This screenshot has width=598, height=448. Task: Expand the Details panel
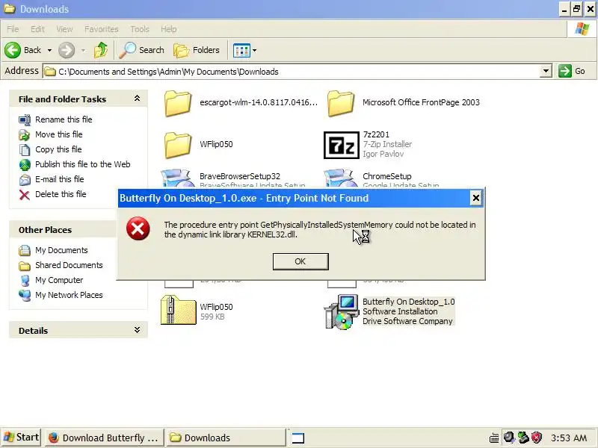click(x=137, y=330)
